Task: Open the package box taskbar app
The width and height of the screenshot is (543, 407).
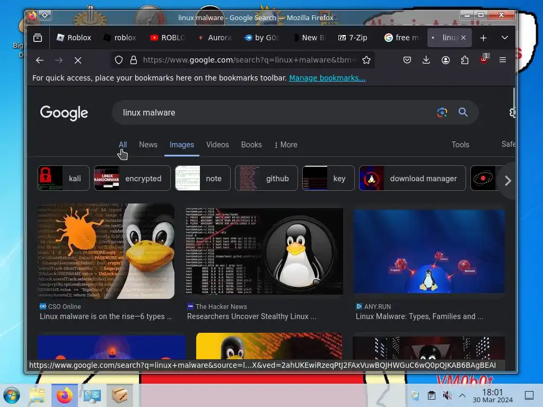Action: [x=120, y=395]
